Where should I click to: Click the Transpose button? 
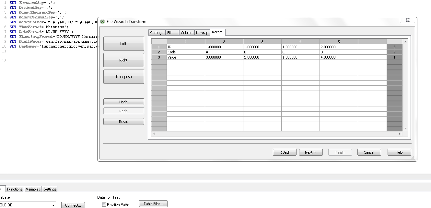click(x=123, y=77)
